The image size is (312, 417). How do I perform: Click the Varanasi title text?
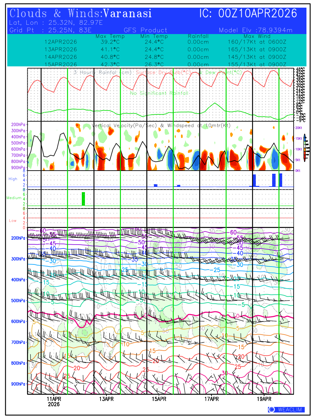[128, 14]
